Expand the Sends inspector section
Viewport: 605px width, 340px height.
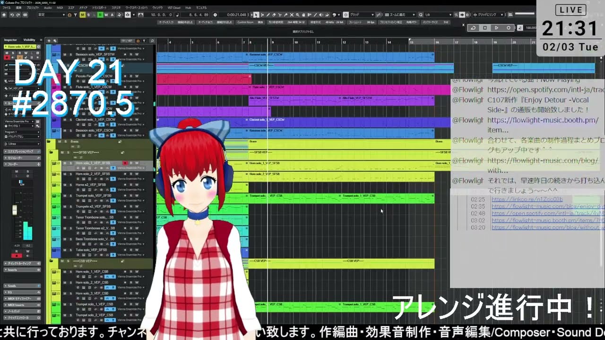coord(22,286)
